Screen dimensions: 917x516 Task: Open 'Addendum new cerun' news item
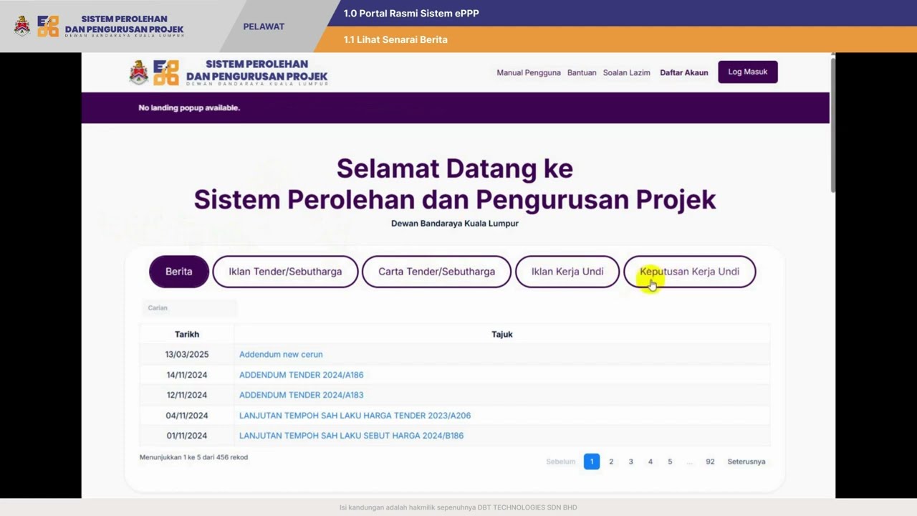point(281,354)
